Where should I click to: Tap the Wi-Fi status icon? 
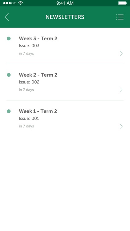(20, 3)
